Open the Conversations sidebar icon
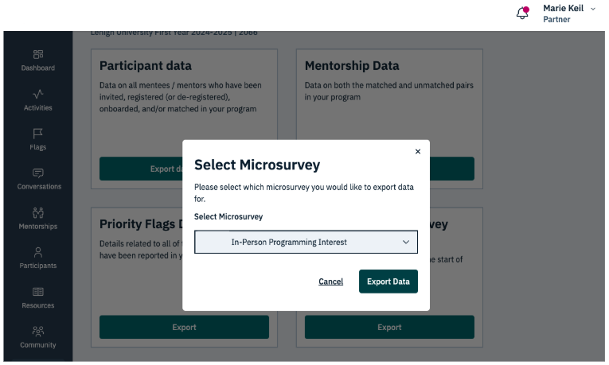 (38, 173)
